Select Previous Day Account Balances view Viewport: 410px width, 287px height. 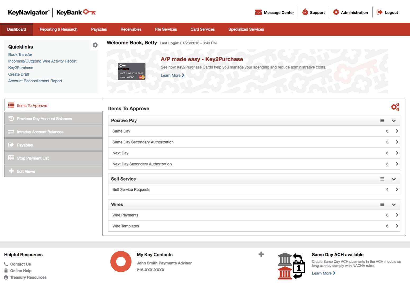pyautogui.click(x=53, y=119)
